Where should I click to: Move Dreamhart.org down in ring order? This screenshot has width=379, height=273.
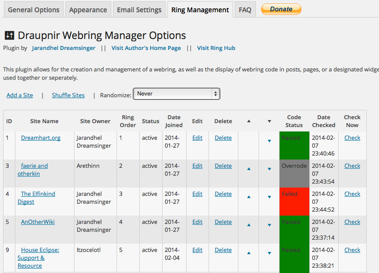click(269, 141)
